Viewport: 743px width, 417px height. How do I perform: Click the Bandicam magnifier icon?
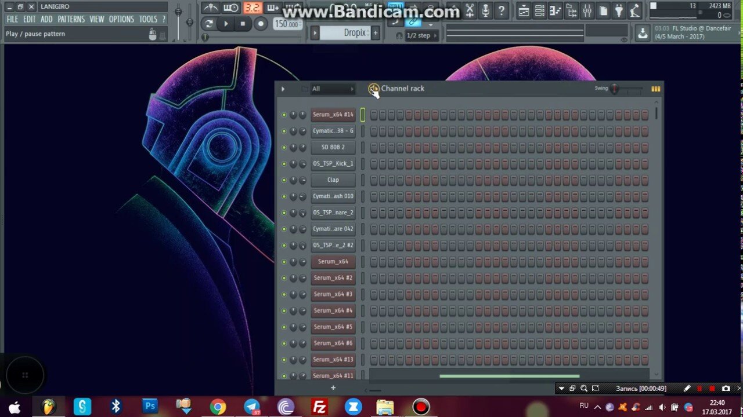584,389
